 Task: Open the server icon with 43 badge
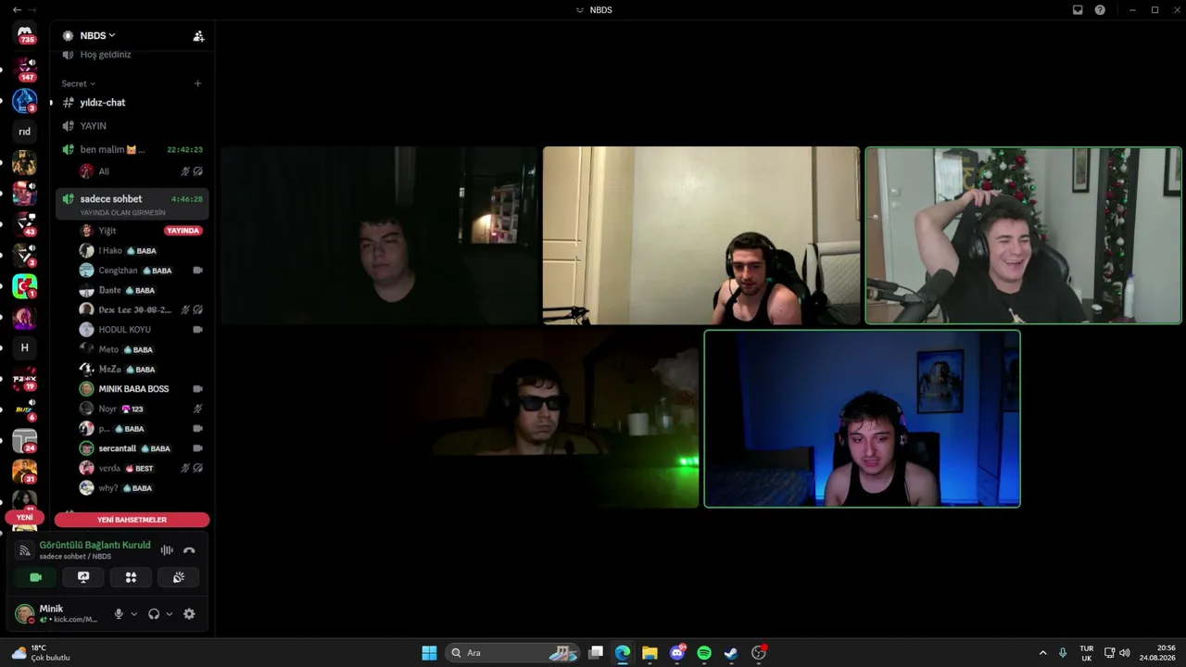click(x=25, y=223)
